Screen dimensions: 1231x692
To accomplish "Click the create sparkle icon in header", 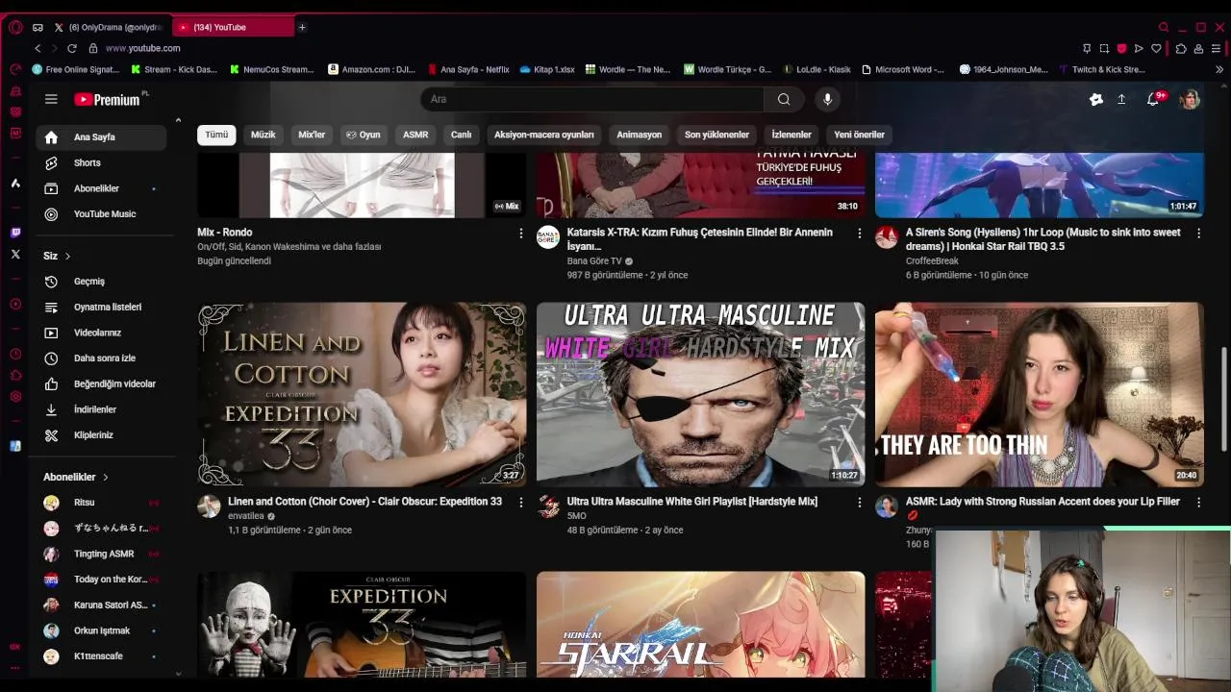I will (1095, 99).
